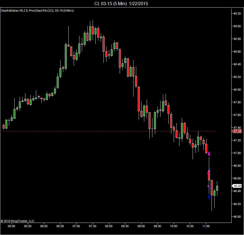
Task: Click the 09:30 time axis label
Action: tap(157, 226)
